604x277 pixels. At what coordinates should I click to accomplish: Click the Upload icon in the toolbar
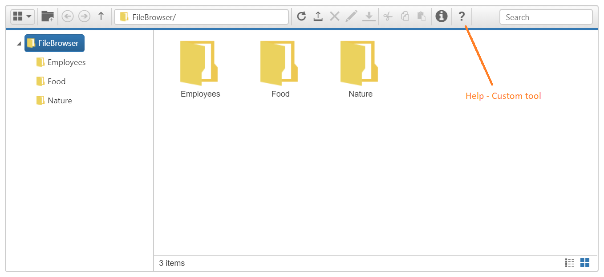point(318,16)
